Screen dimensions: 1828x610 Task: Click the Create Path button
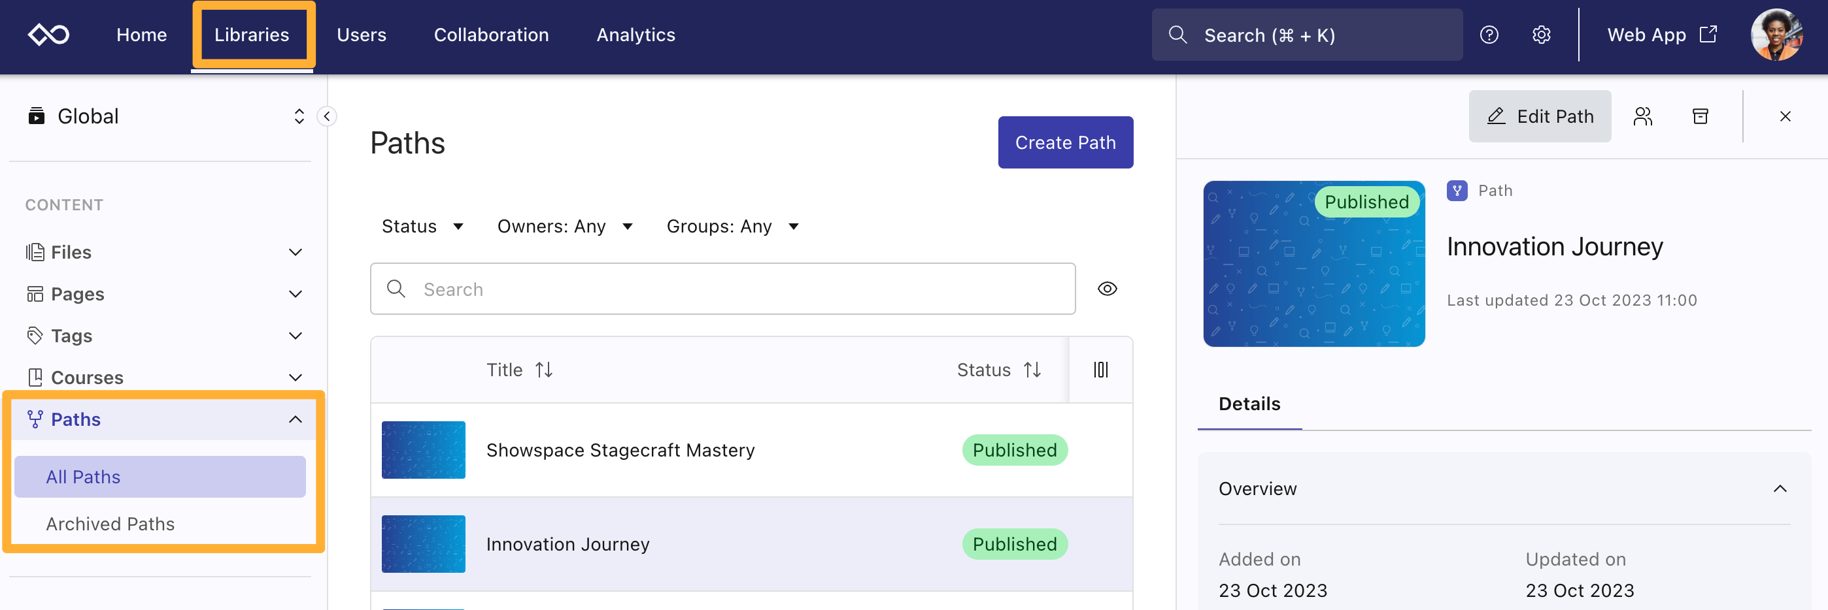[x=1065, y=142]
